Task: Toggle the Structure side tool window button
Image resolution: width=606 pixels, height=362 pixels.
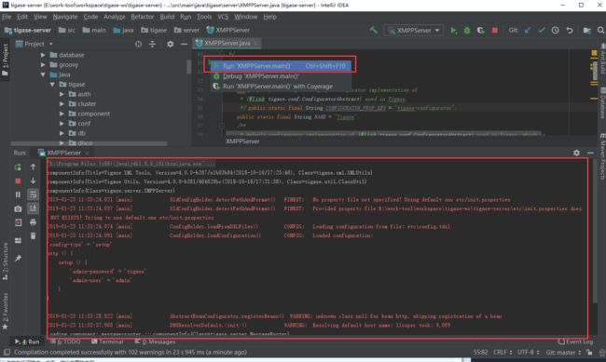Action: point(5,261)
